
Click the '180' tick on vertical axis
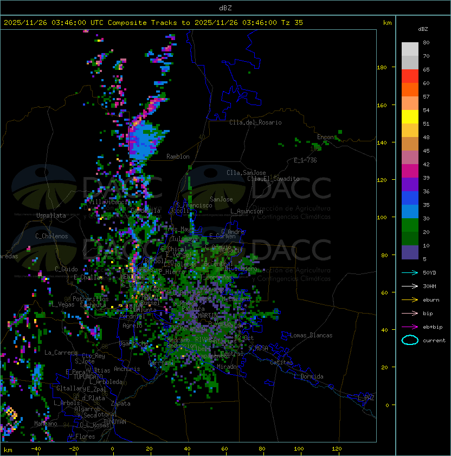pyautogui.click(x=382, y=68)
